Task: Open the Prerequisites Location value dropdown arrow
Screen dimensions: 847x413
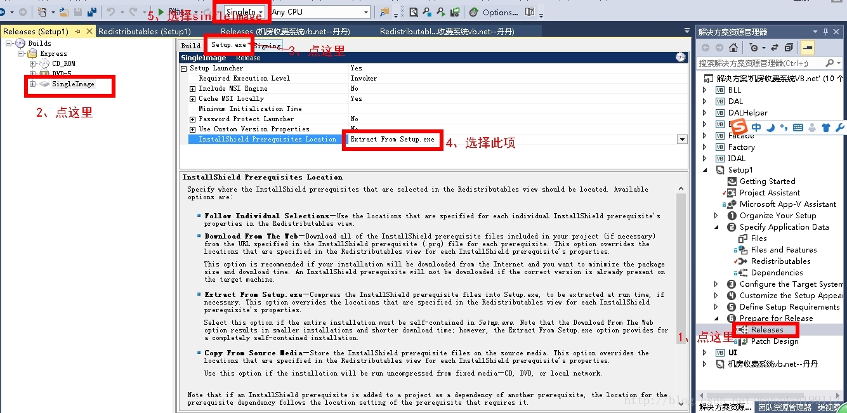Action: [x=682, y=139]
